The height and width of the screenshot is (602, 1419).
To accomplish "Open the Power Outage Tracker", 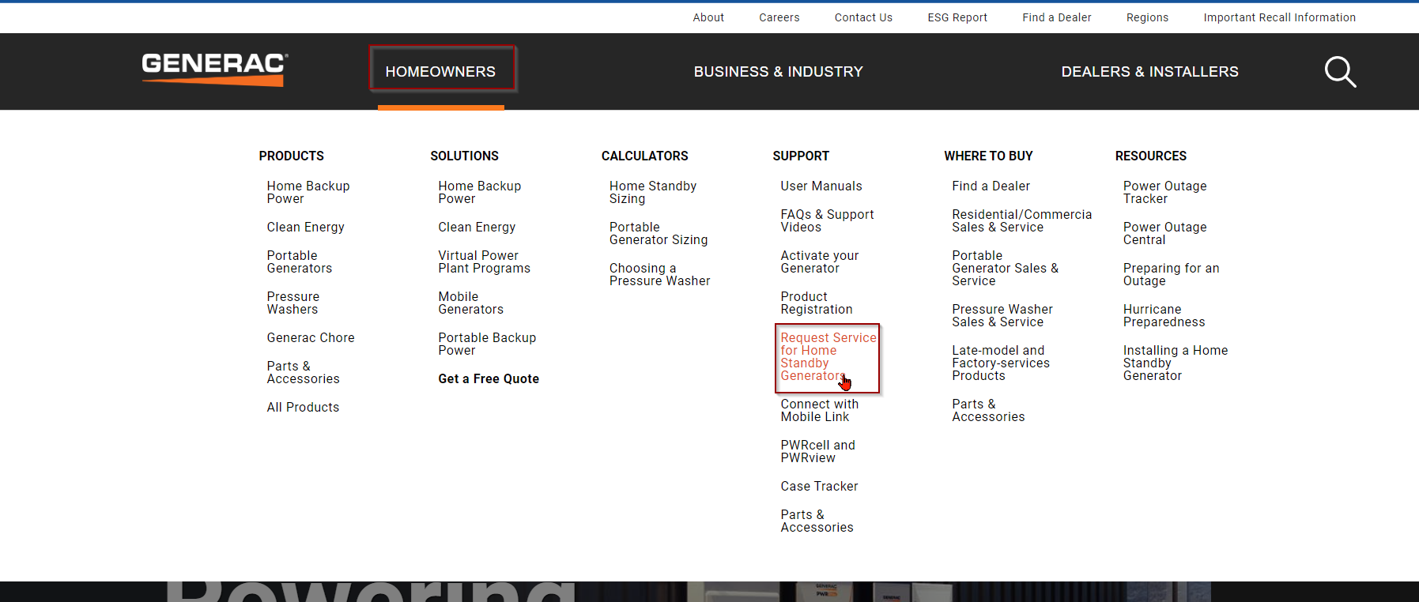I will pos(1165,192).
